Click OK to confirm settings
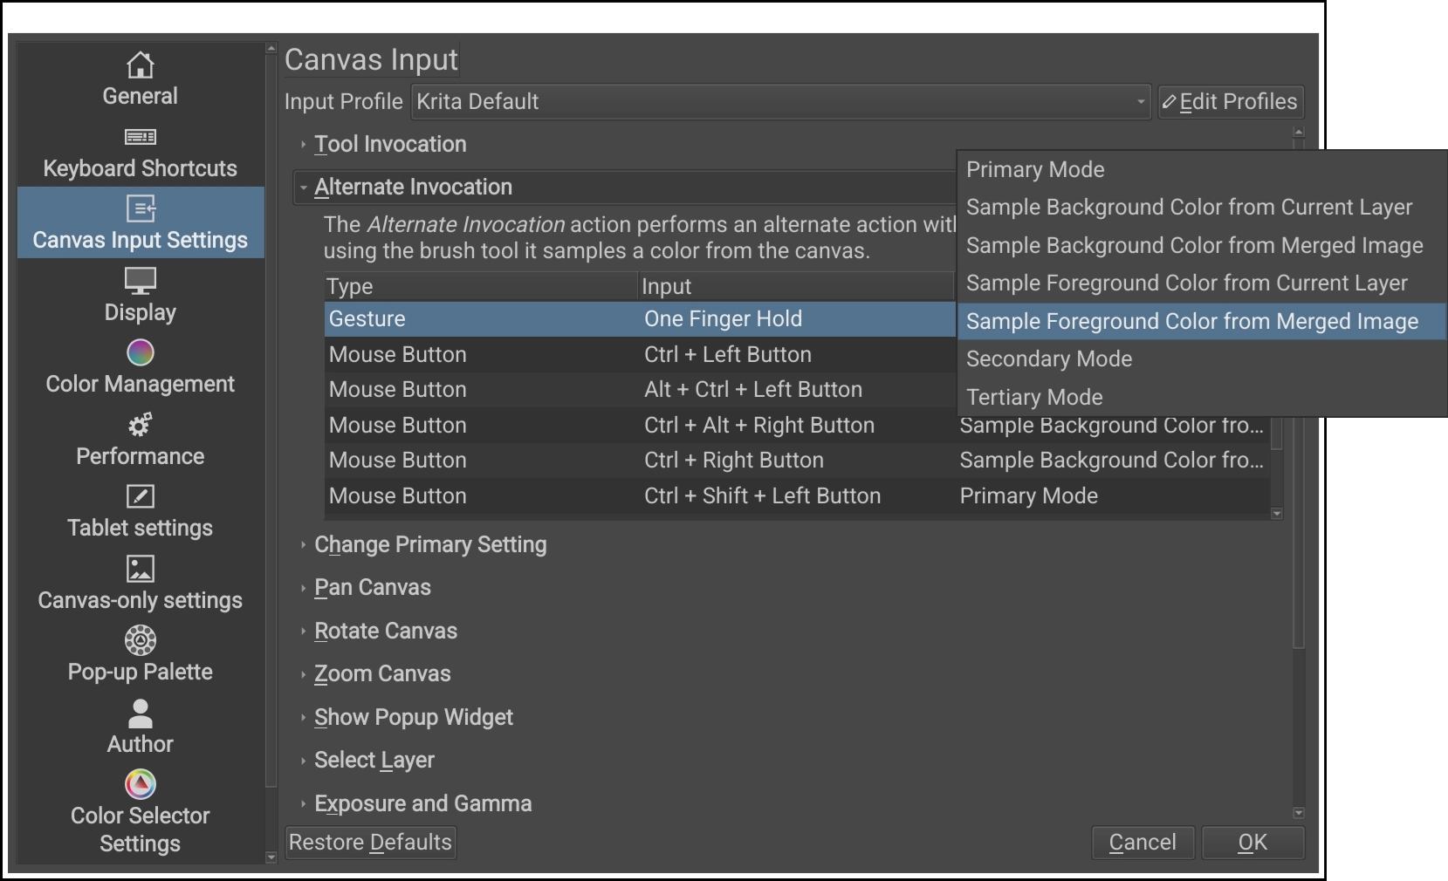Viewport: 1448px width, 881px height. point(1252,843)
